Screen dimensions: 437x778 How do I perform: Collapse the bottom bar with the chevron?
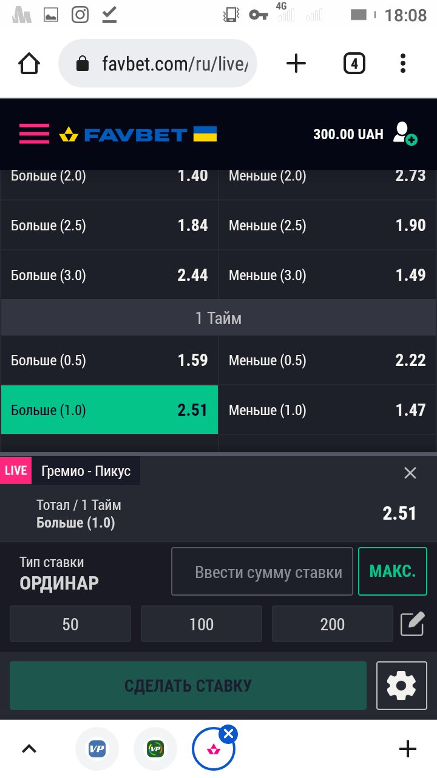tap(29, 748)
